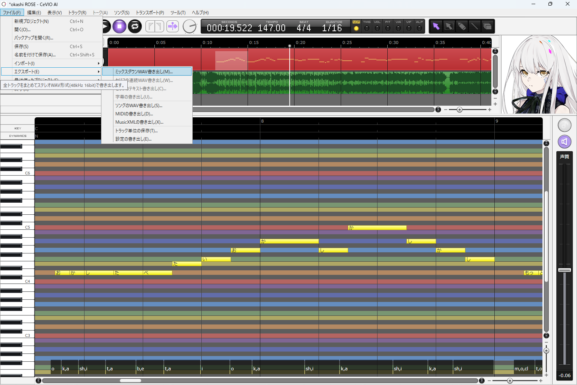Enable the TMG timing edit mode
This screenshot has height=385, width=577.
tap(367, 28)
